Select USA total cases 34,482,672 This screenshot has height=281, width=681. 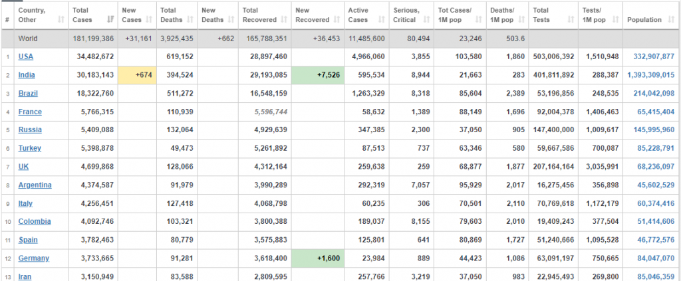click(x=95, y=56)
